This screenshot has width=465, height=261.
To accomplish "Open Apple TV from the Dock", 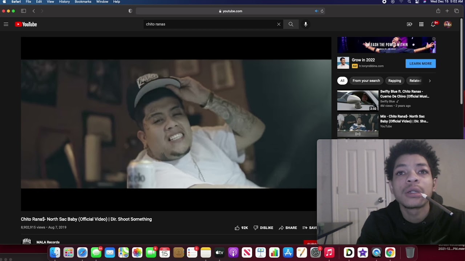I will tap(219, 252).
